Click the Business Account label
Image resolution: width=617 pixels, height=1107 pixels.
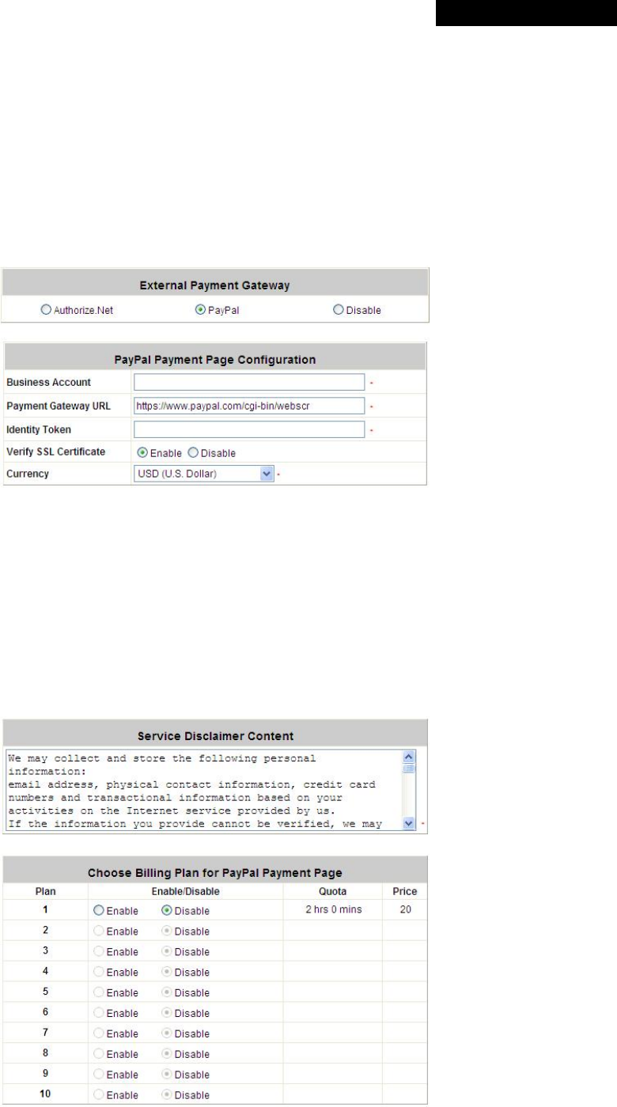48,382
